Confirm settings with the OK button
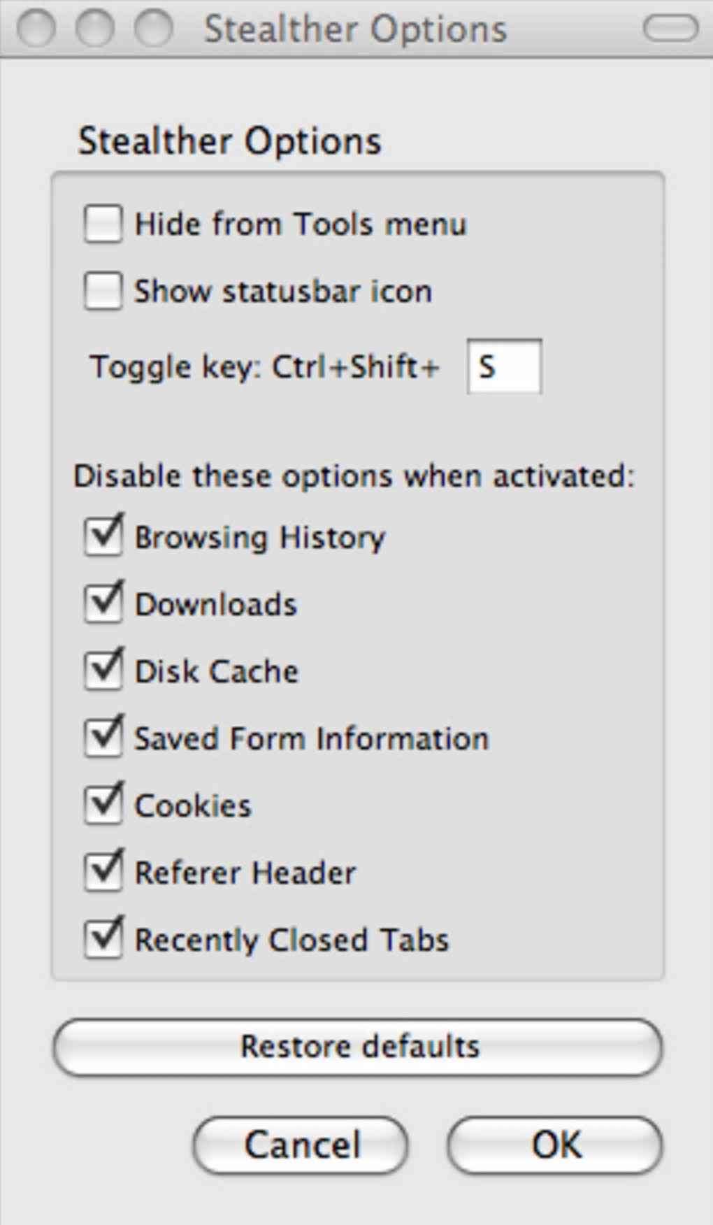The image size is (713, 1225). click(x=555, y=1145)
